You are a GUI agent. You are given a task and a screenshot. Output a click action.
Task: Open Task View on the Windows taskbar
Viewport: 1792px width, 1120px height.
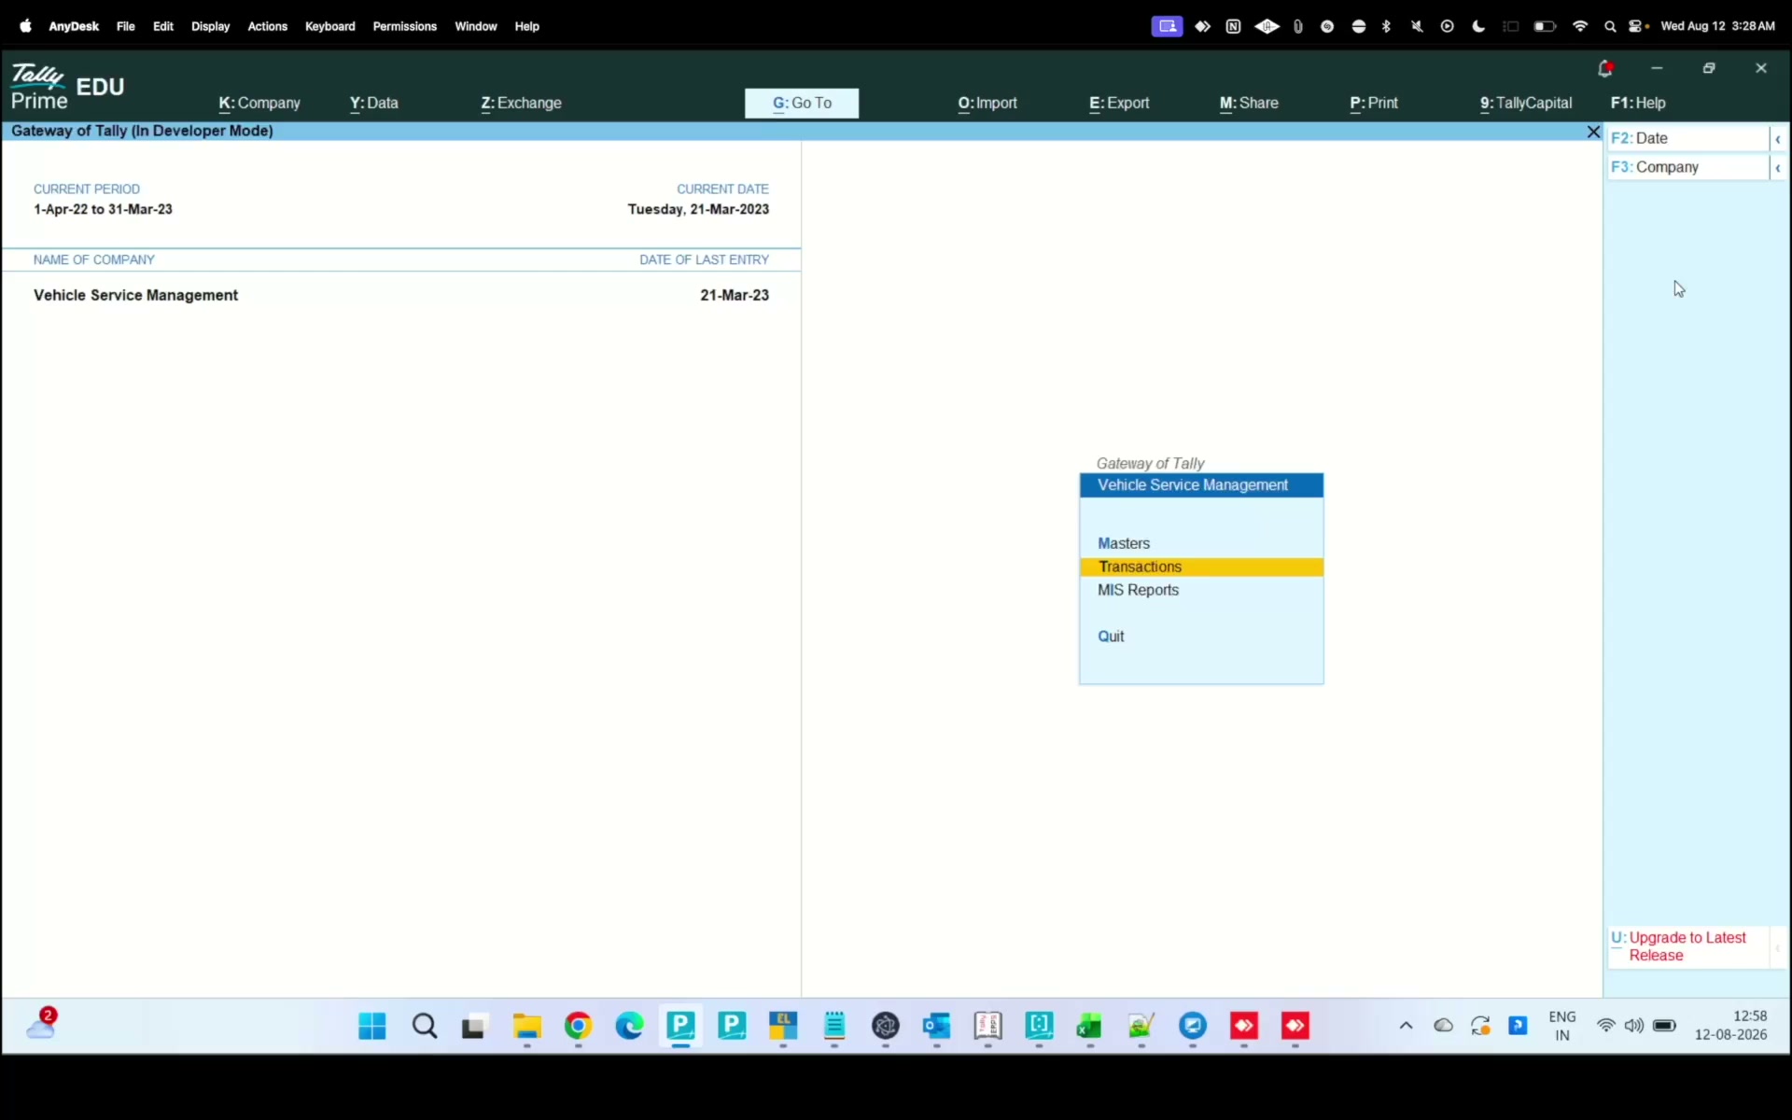click(475, 1026)
